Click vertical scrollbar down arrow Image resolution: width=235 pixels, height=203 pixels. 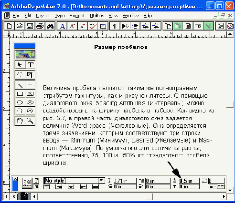click(230, 190)
